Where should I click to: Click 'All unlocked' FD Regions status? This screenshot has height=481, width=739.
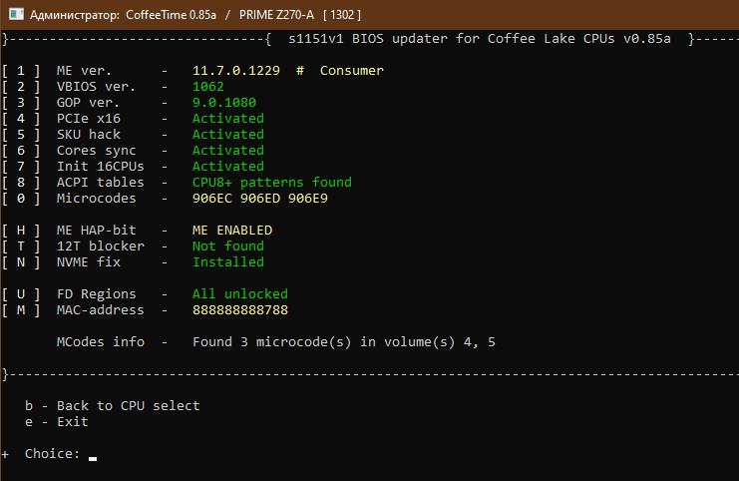click(240, 293)
